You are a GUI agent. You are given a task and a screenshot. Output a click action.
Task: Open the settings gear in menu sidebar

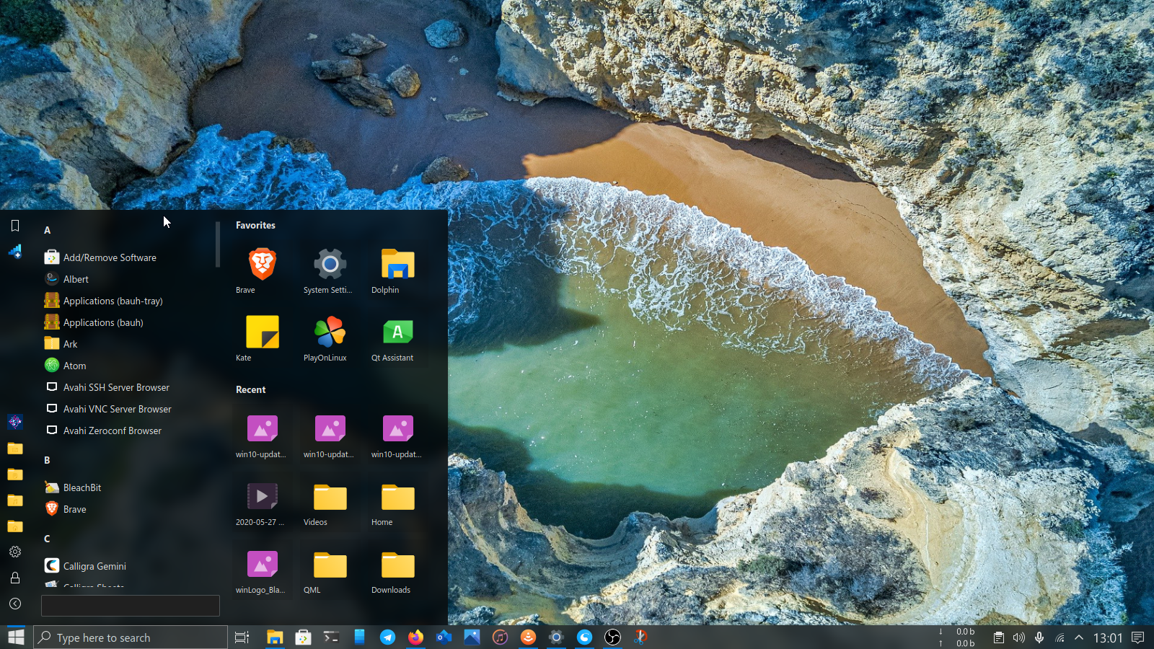click(15, 552)
